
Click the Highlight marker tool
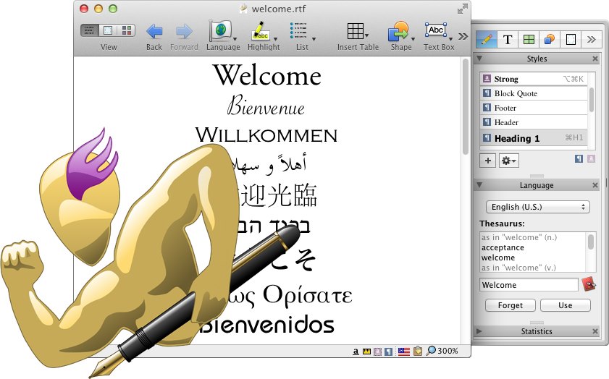click(x=261, y=31)
